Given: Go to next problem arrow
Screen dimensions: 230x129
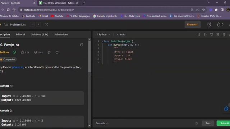Looking at the screenshot, I should click(x=38, y=24).
